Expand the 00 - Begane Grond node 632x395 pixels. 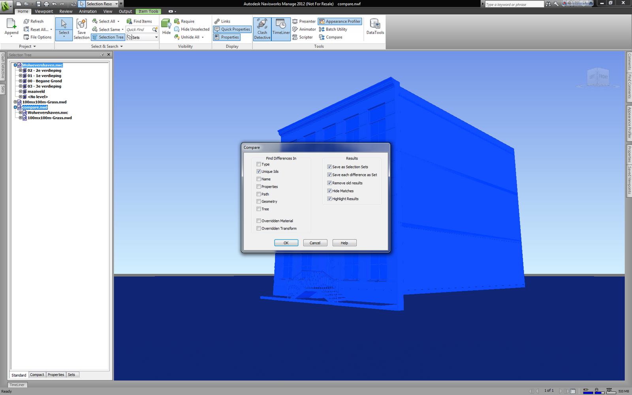point(20,81)
